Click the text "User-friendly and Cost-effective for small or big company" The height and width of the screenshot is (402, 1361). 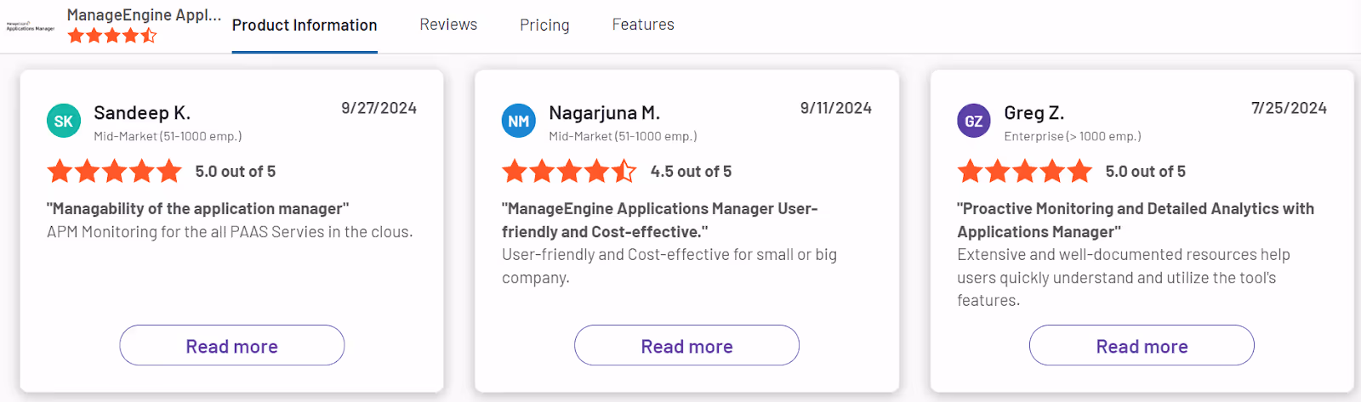pos(669,266)
